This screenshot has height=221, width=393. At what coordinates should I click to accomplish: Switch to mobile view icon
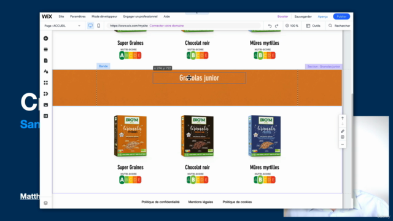98,26
